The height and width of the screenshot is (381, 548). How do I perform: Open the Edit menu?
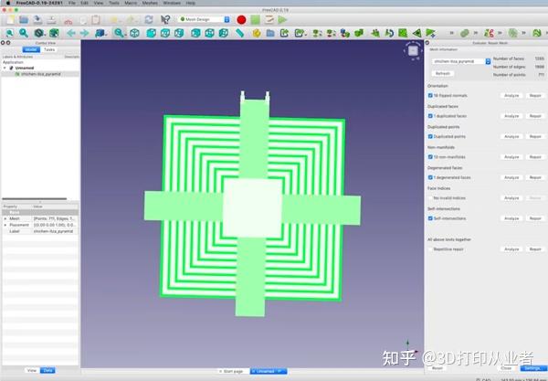(x=85, y=3)
